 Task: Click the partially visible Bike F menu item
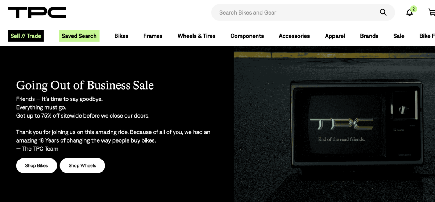pos(427,36)
